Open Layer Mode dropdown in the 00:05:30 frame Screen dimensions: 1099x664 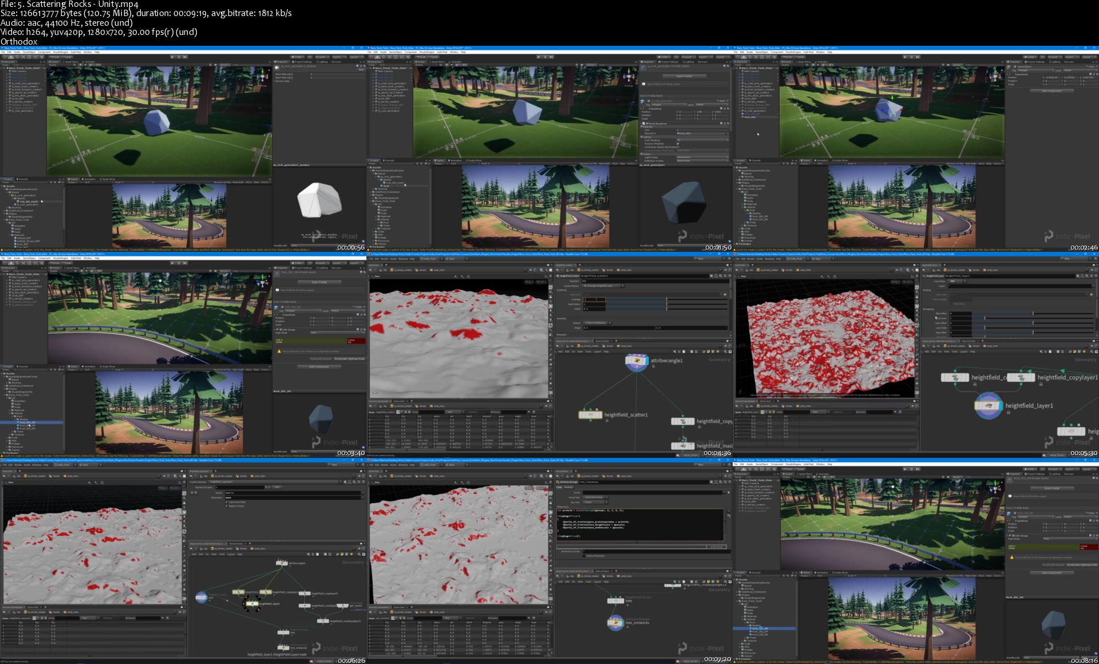coord(957,281)
